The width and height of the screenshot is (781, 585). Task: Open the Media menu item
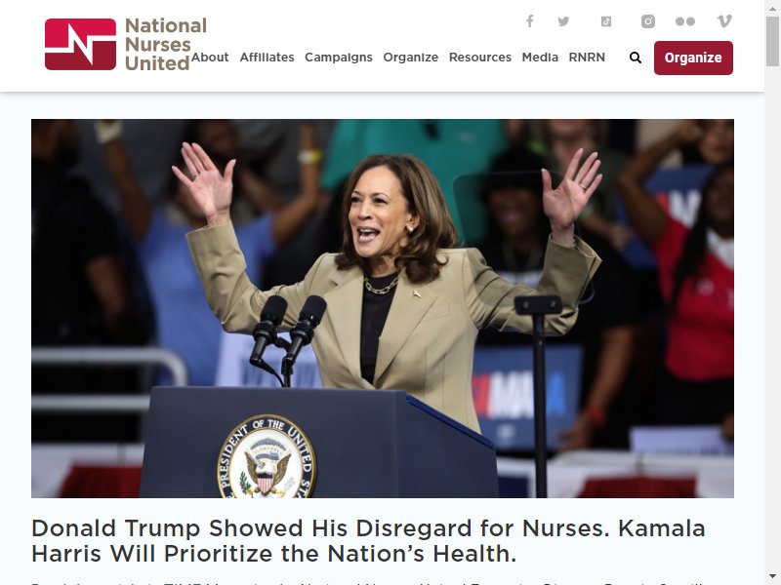[540, 58]
